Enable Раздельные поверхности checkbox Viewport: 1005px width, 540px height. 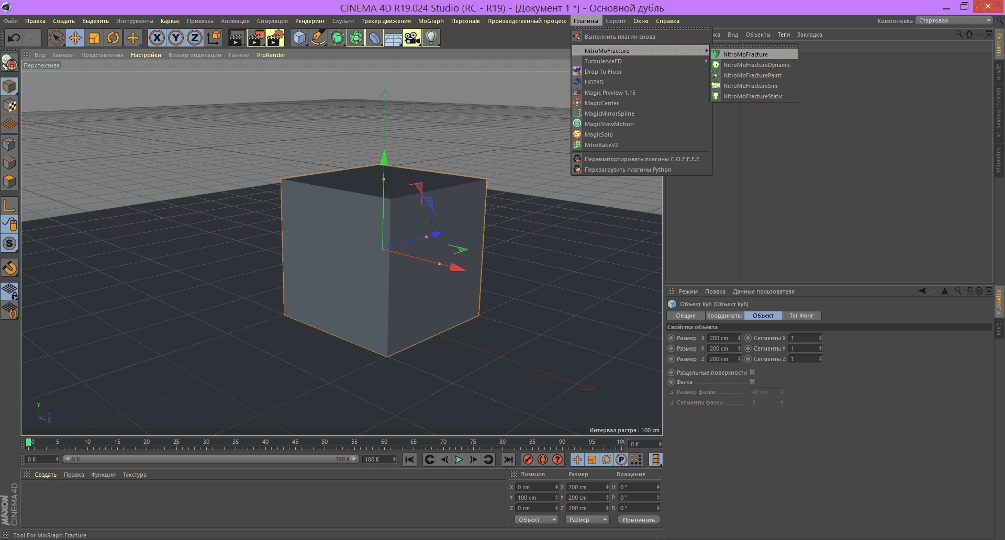pyautogui.click(x=752, y=373)
